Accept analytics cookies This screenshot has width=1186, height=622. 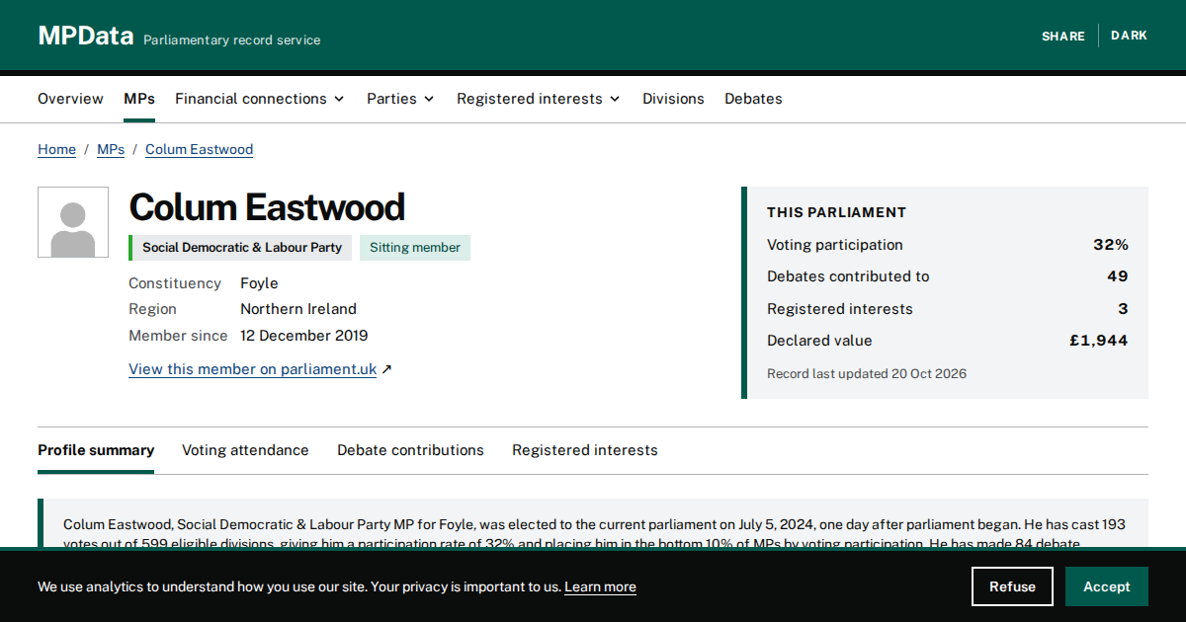pos(1106,586)
